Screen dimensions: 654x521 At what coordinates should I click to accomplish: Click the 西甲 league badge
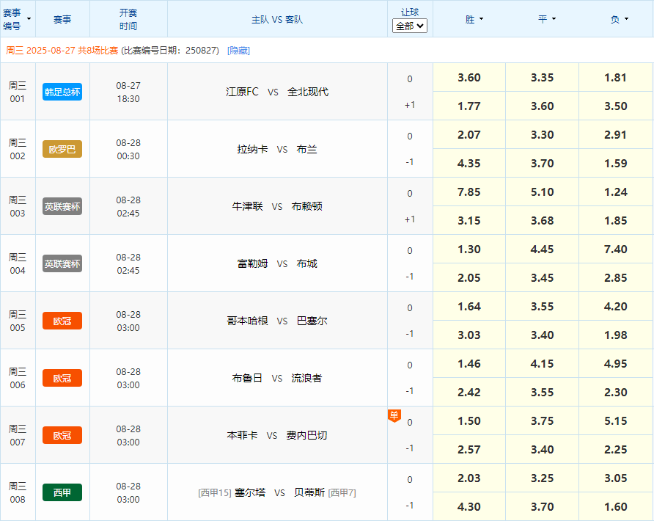pos(62,492)
